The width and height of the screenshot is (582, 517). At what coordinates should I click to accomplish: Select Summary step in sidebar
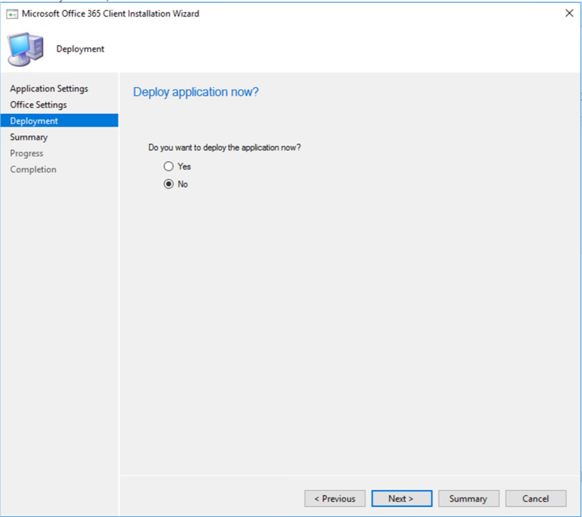pos(28,137)
